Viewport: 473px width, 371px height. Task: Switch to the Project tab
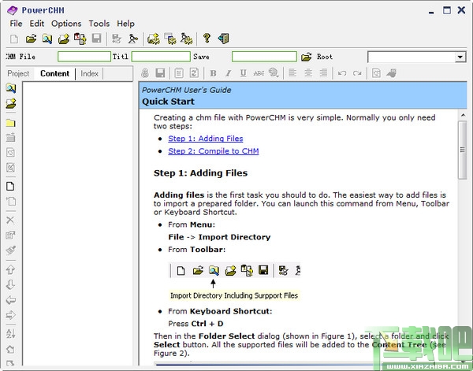tap(18, 73)
